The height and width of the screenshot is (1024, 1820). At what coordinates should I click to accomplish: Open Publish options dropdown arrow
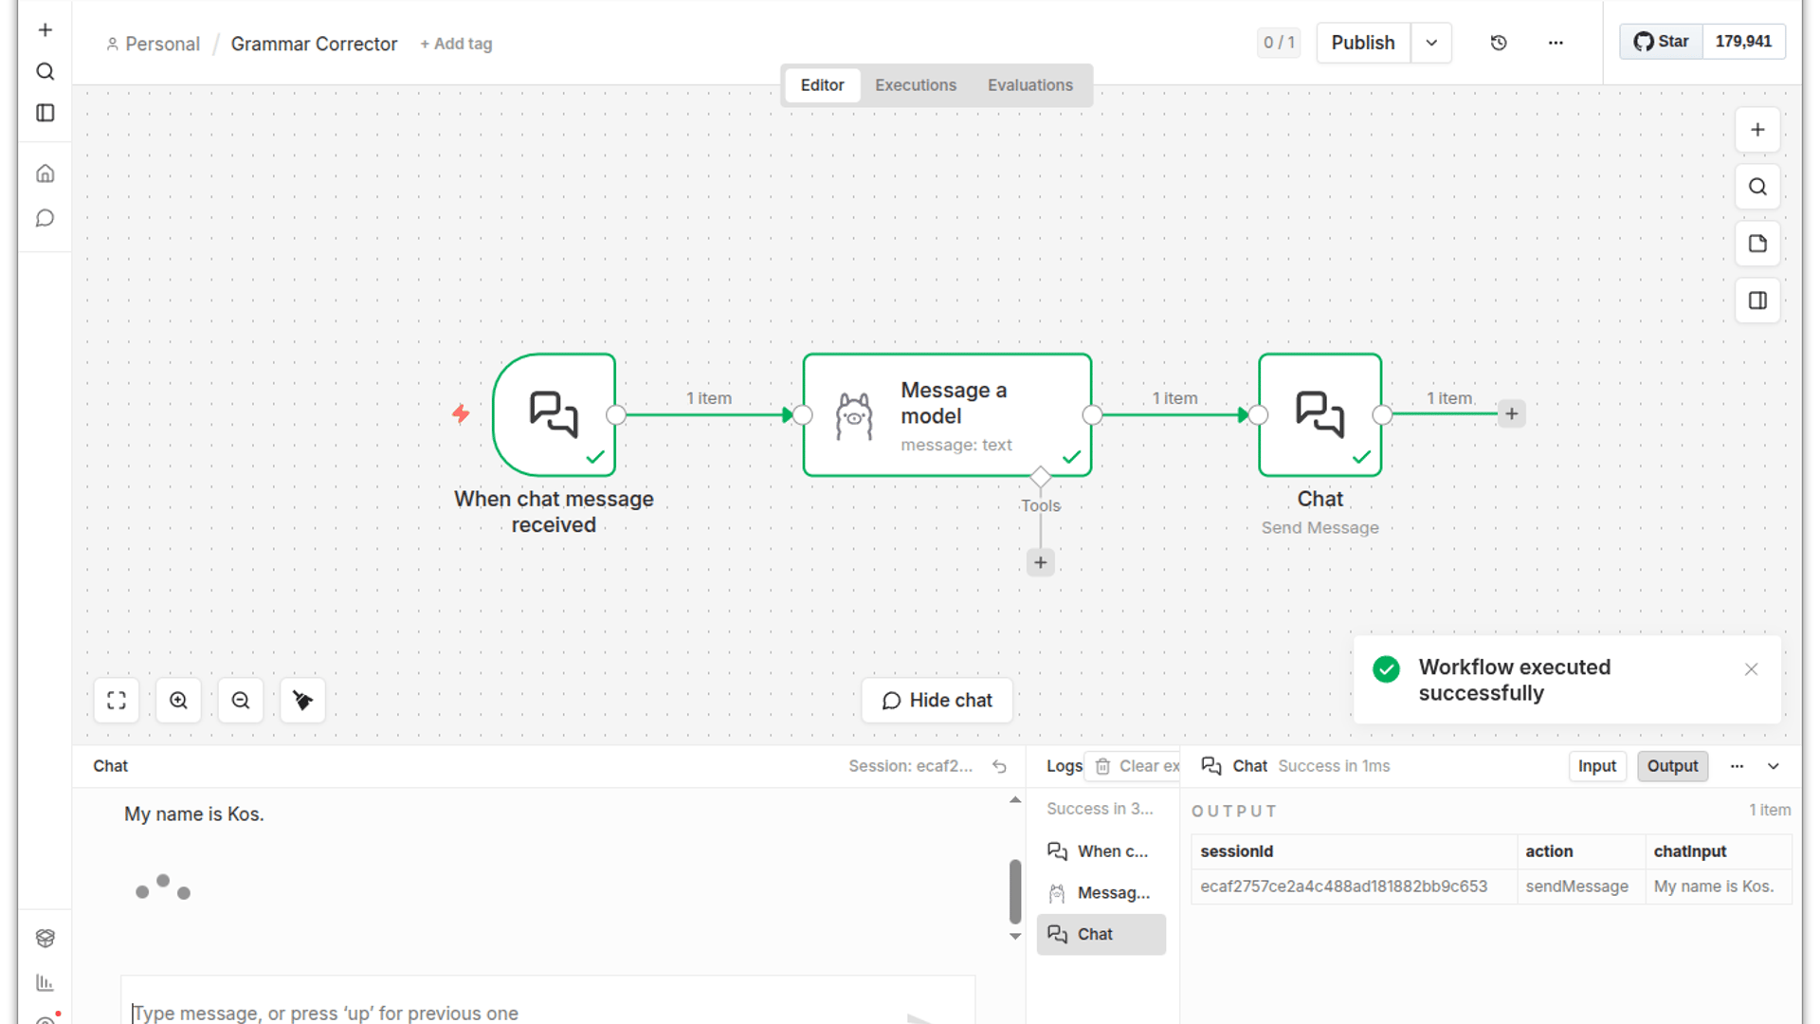[1431, 43]
